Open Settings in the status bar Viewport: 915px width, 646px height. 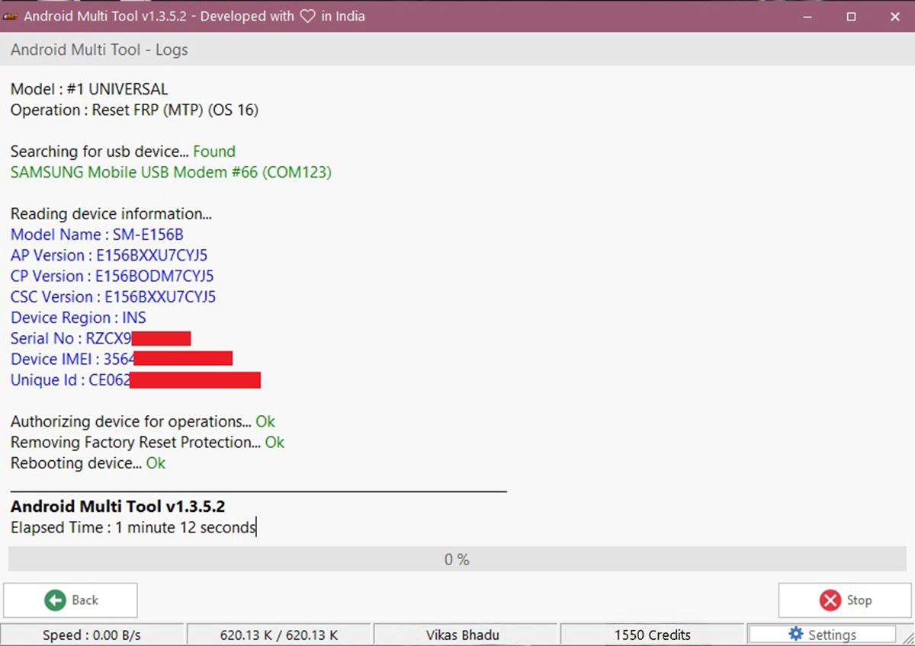822,635
